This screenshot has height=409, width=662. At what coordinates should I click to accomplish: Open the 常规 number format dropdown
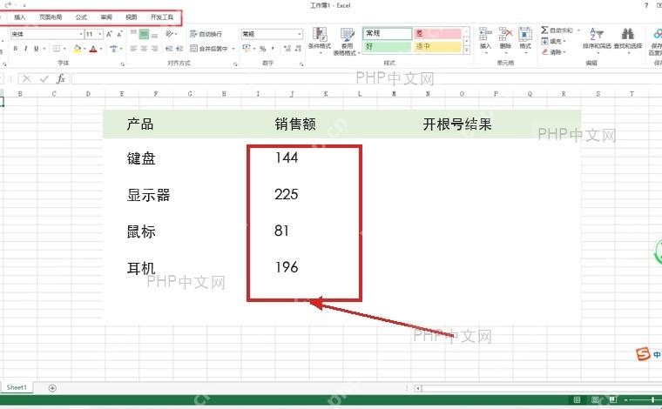tap(300, 34)
